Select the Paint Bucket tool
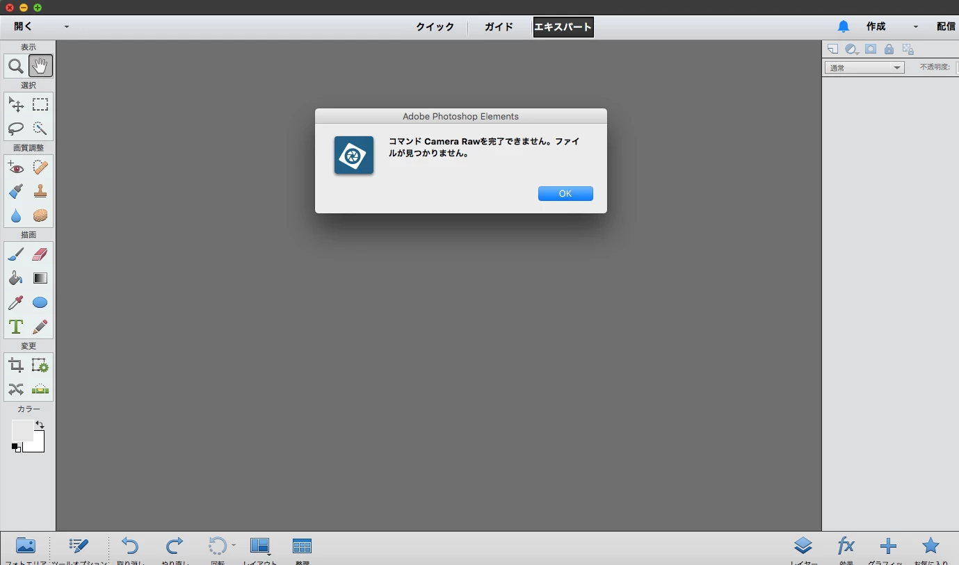This screenshot has height=565, width=959. (15, 278)
